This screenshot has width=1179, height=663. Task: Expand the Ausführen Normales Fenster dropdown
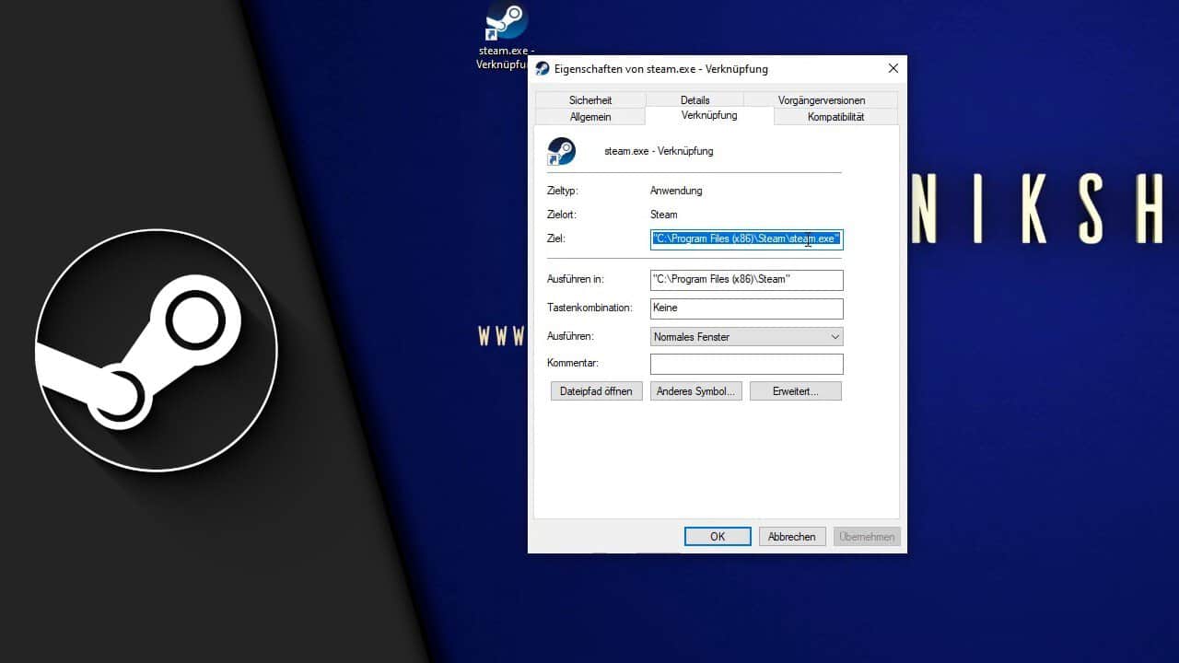pyautogui.click(x=747, y=337)
